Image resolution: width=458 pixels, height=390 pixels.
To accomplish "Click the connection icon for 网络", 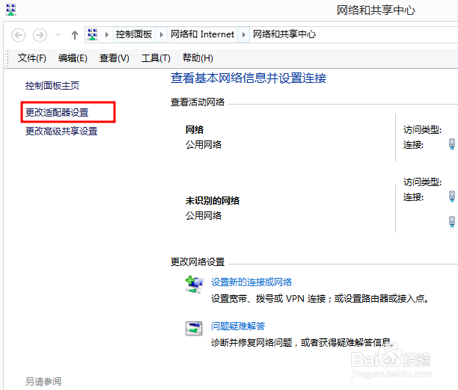I will point(452,144).
